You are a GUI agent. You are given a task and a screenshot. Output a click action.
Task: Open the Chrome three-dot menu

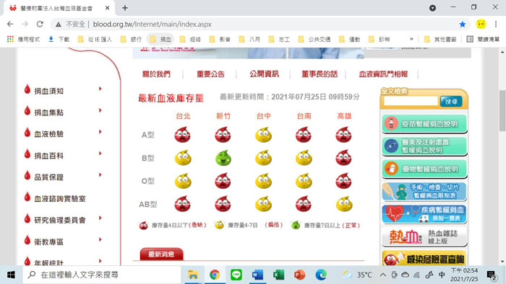tap(496, 24)
